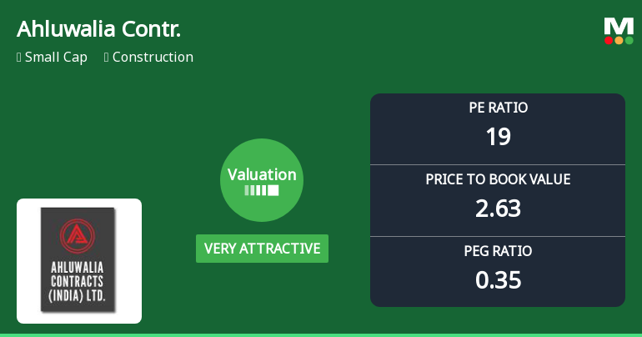Click the VERY ATTRACTIVE badge
642x337 pixels.
262,249
